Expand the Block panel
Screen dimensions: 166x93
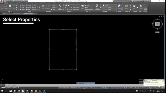(x=87, y=11)
